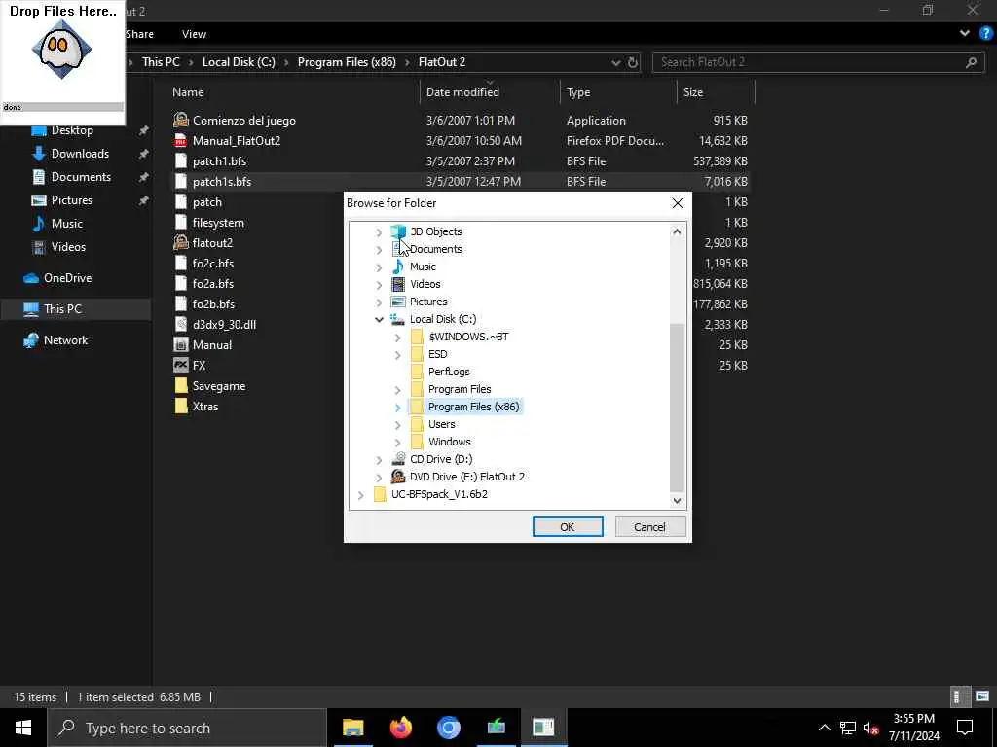Close the Browse for Folder dialog

678,202
